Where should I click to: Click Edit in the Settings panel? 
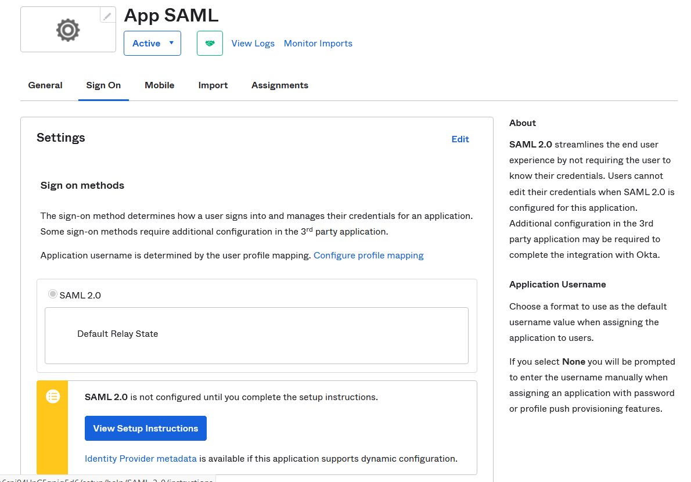tap(460, 139)
